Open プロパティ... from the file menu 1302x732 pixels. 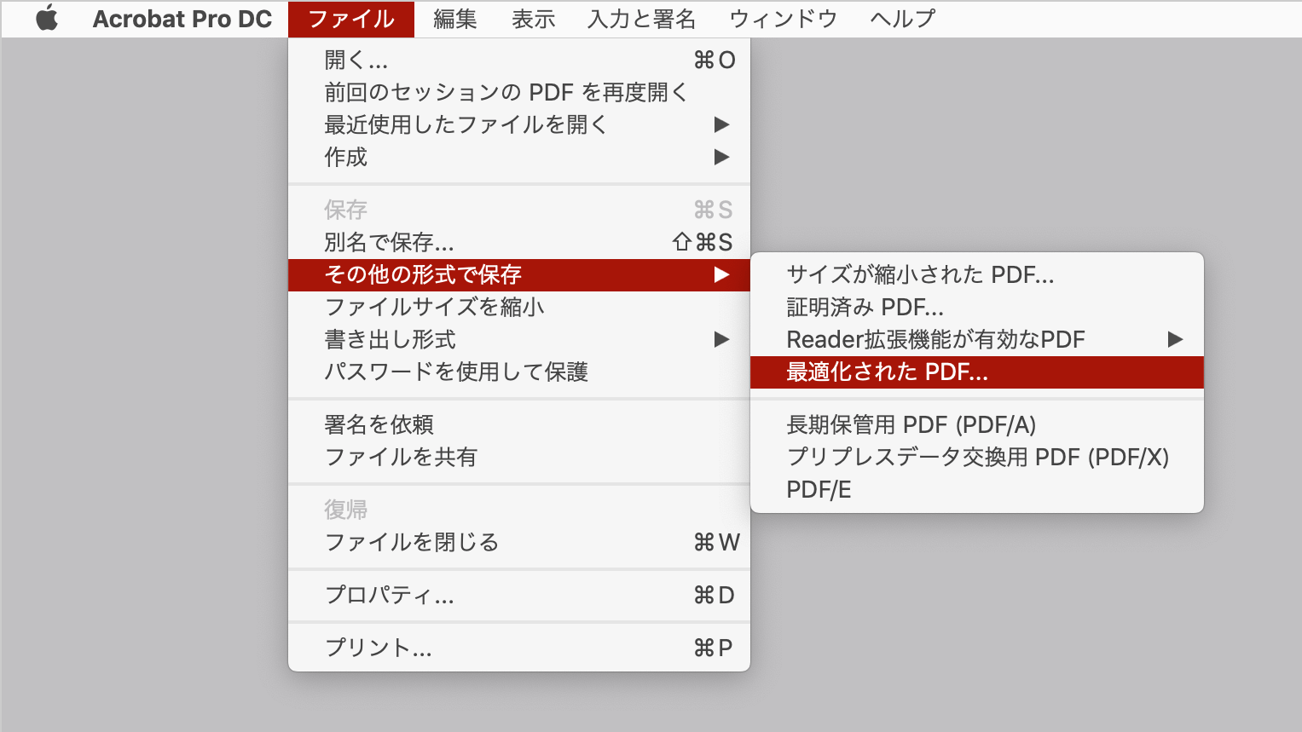click(519, 595)
